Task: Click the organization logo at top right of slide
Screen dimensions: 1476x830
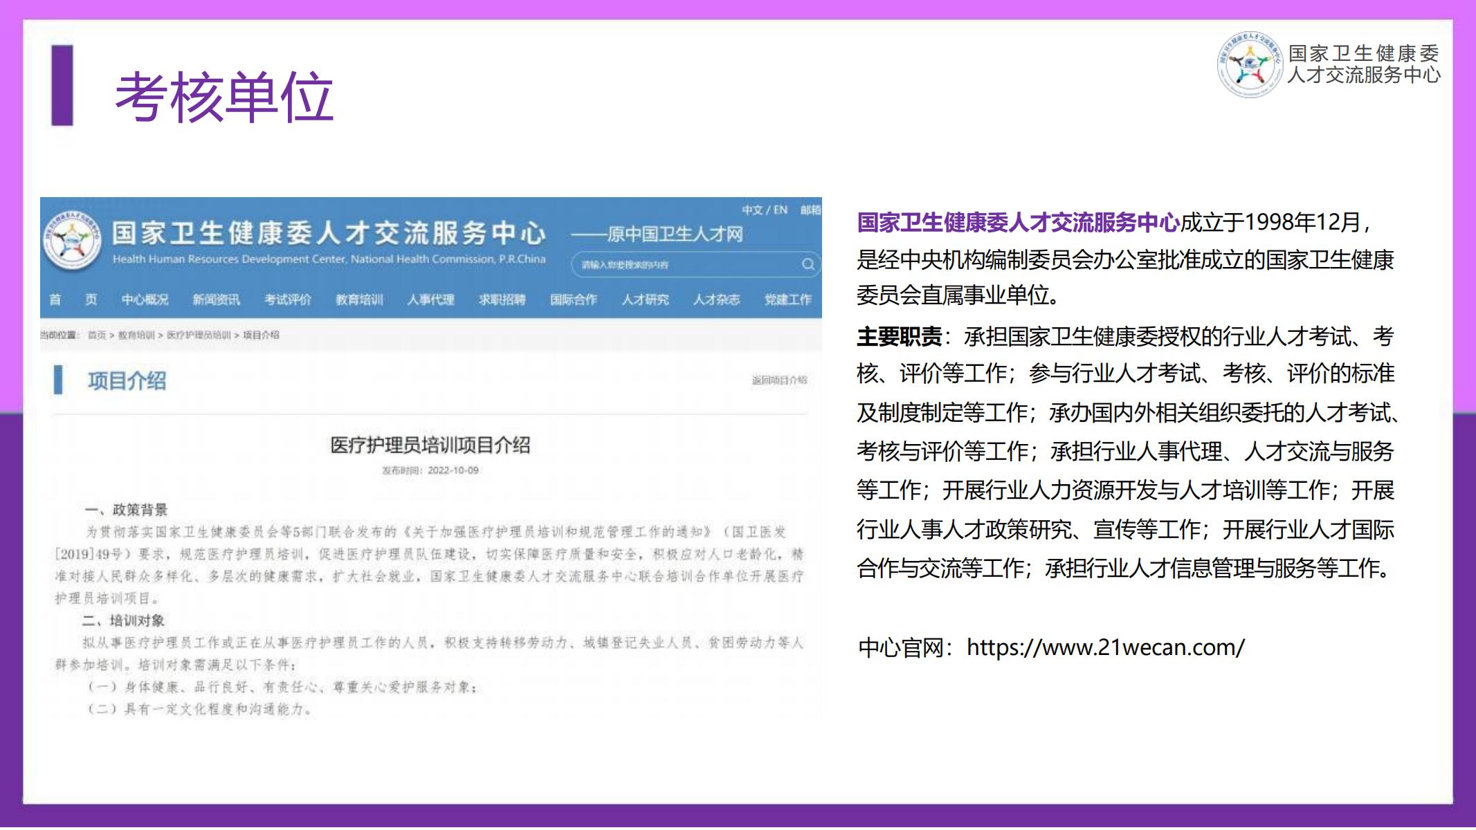Action: (1329, 64)
